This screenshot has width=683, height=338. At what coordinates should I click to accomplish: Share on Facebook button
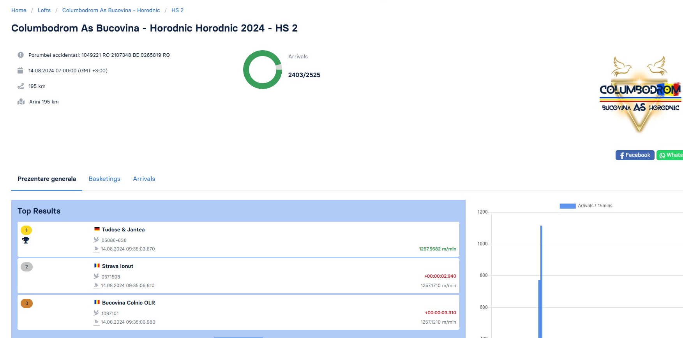tap(635, 155)
